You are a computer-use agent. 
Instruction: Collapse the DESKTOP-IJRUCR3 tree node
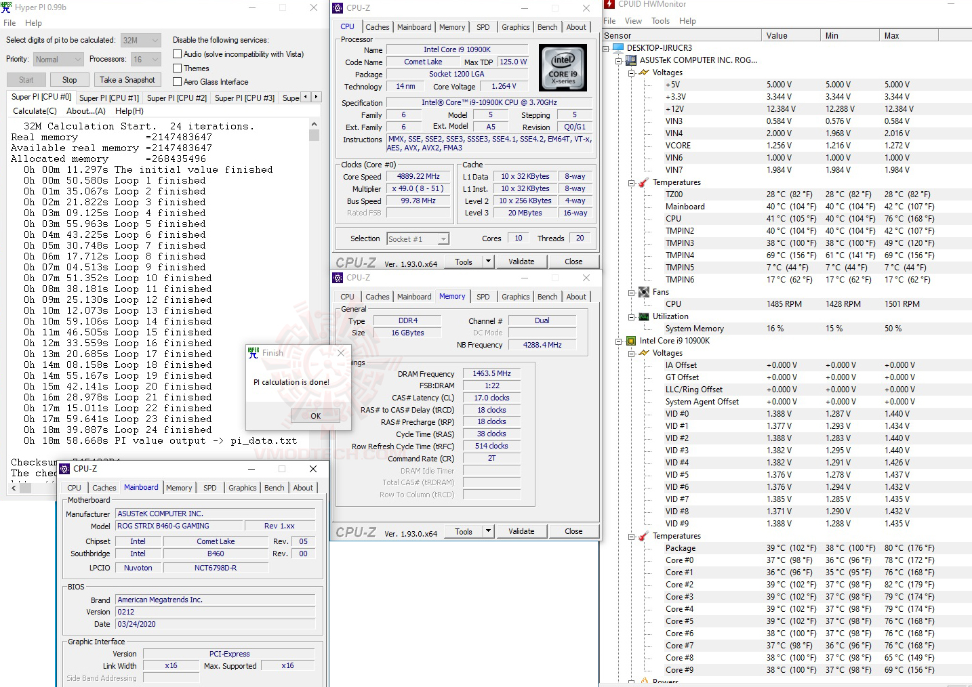click(x=606, y=48)
